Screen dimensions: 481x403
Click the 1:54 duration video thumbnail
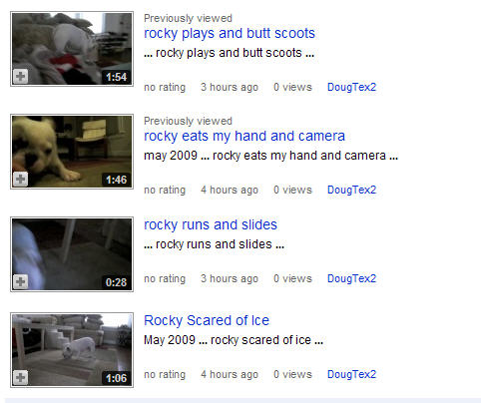[72, 49]
